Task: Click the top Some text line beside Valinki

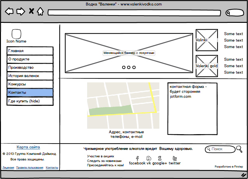Action: [x=233, y=34]
